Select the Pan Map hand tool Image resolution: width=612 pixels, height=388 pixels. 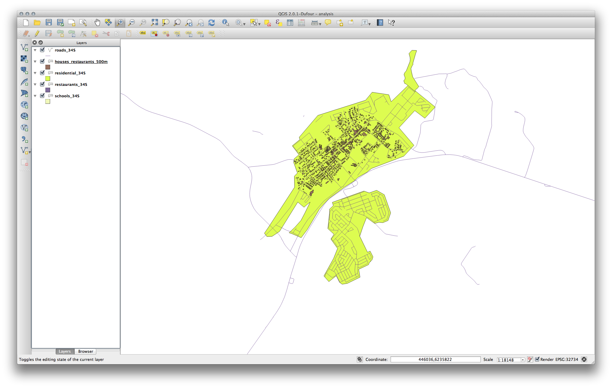[x=97, y=23]
